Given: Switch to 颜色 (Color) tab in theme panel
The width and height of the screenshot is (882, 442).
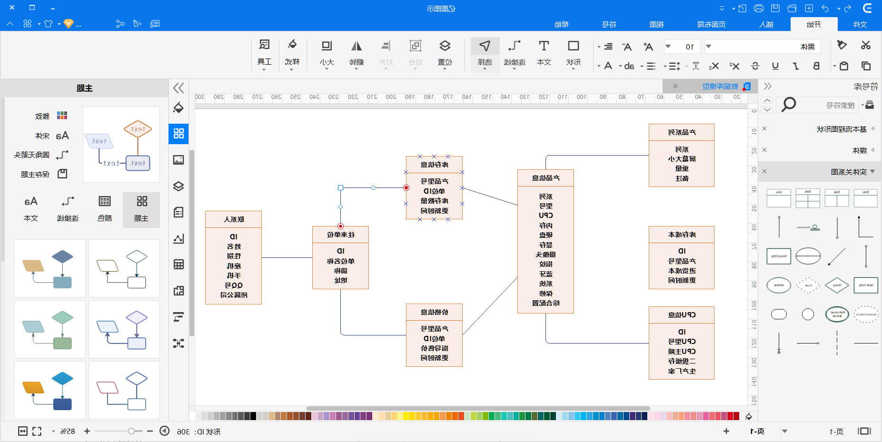Looking at the screenshot, I should tap(105, 210).
